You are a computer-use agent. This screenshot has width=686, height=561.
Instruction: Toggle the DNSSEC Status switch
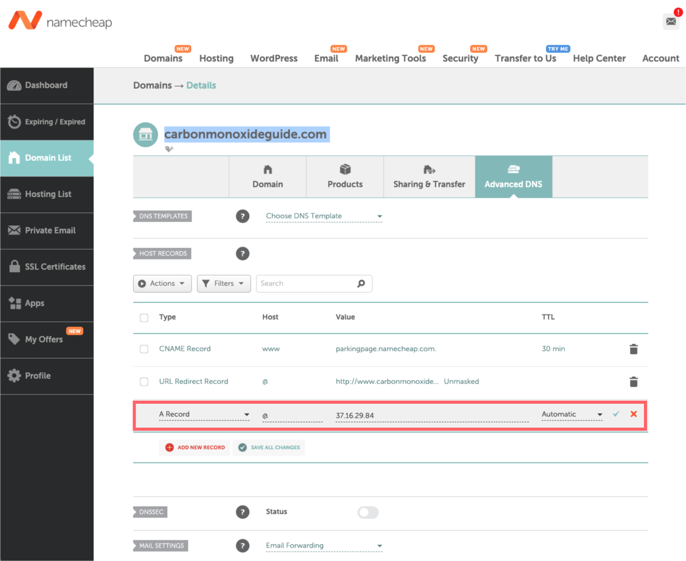pyautogui.click(x=368, y=513)
